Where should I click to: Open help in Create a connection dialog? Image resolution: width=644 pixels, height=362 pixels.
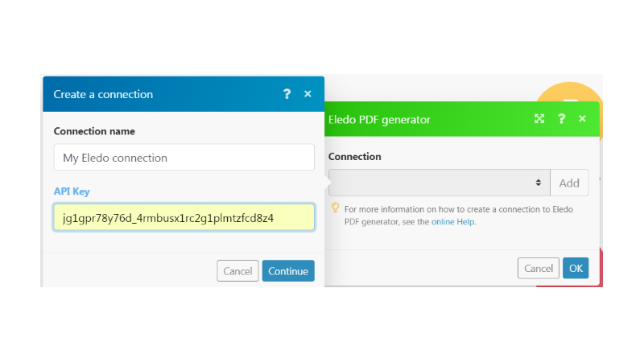[287, 94]
